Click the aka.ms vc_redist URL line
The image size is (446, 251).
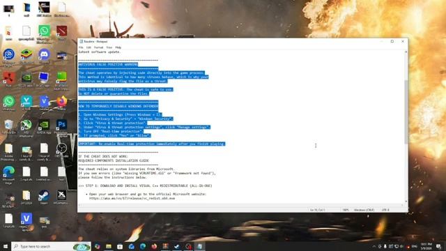[132, 198]
